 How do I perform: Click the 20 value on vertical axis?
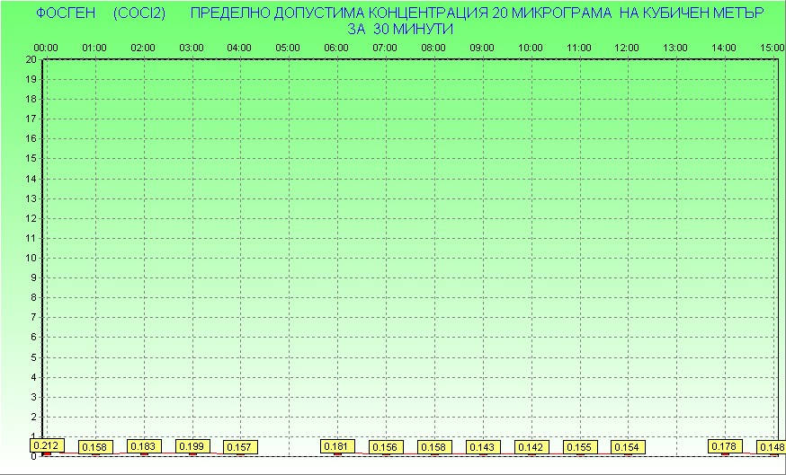coord(31,59)
